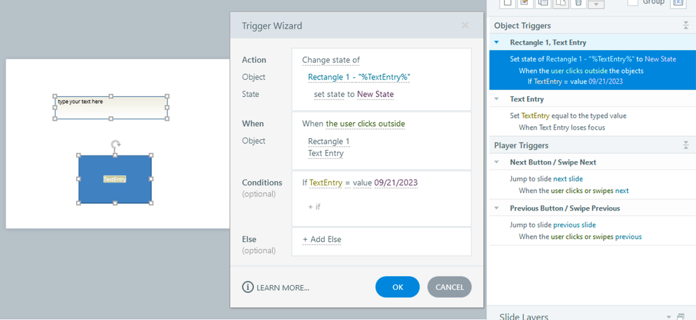This screenshot has height=320, width=696.
Task: Click the delete trigger trash icon
Action: coord(578,3)
